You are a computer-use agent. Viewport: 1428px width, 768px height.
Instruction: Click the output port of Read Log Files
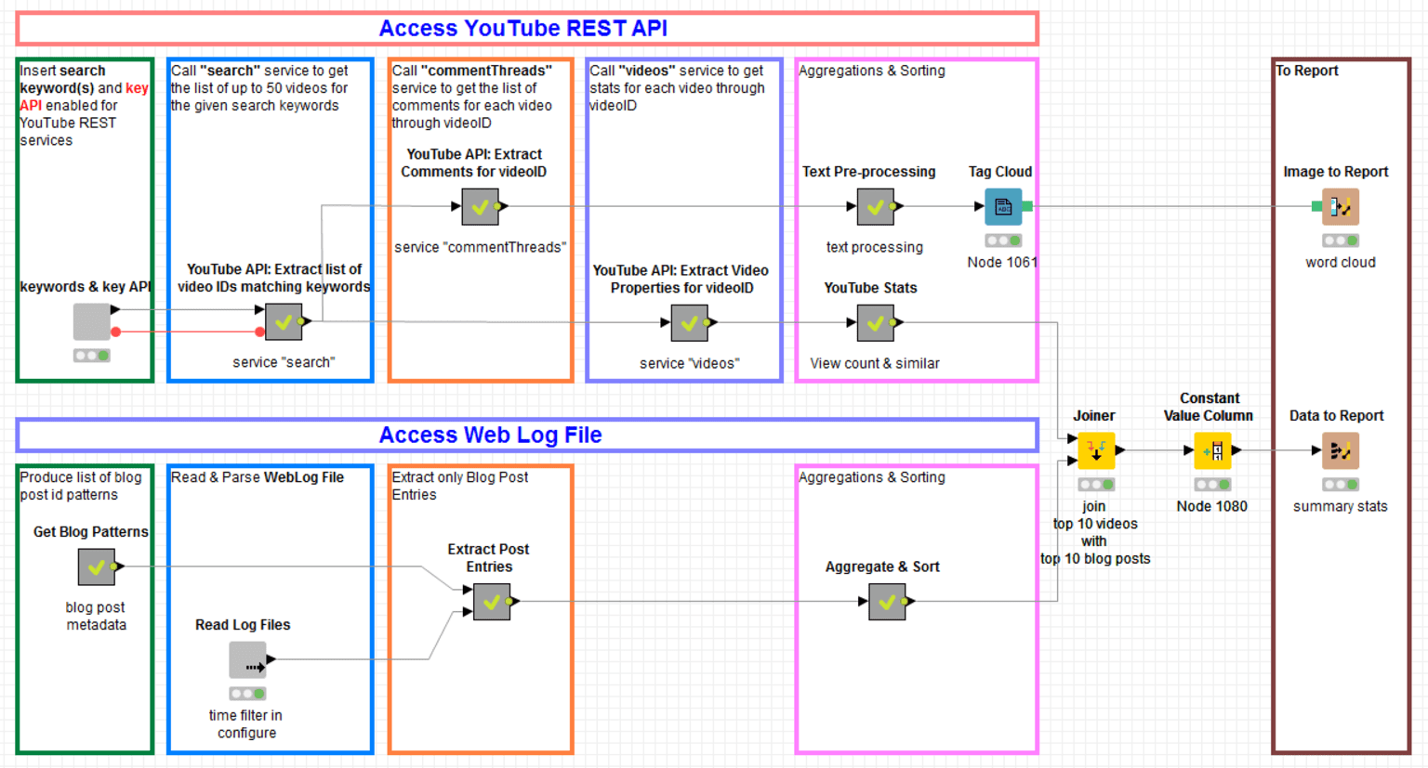tap(271, 659)
